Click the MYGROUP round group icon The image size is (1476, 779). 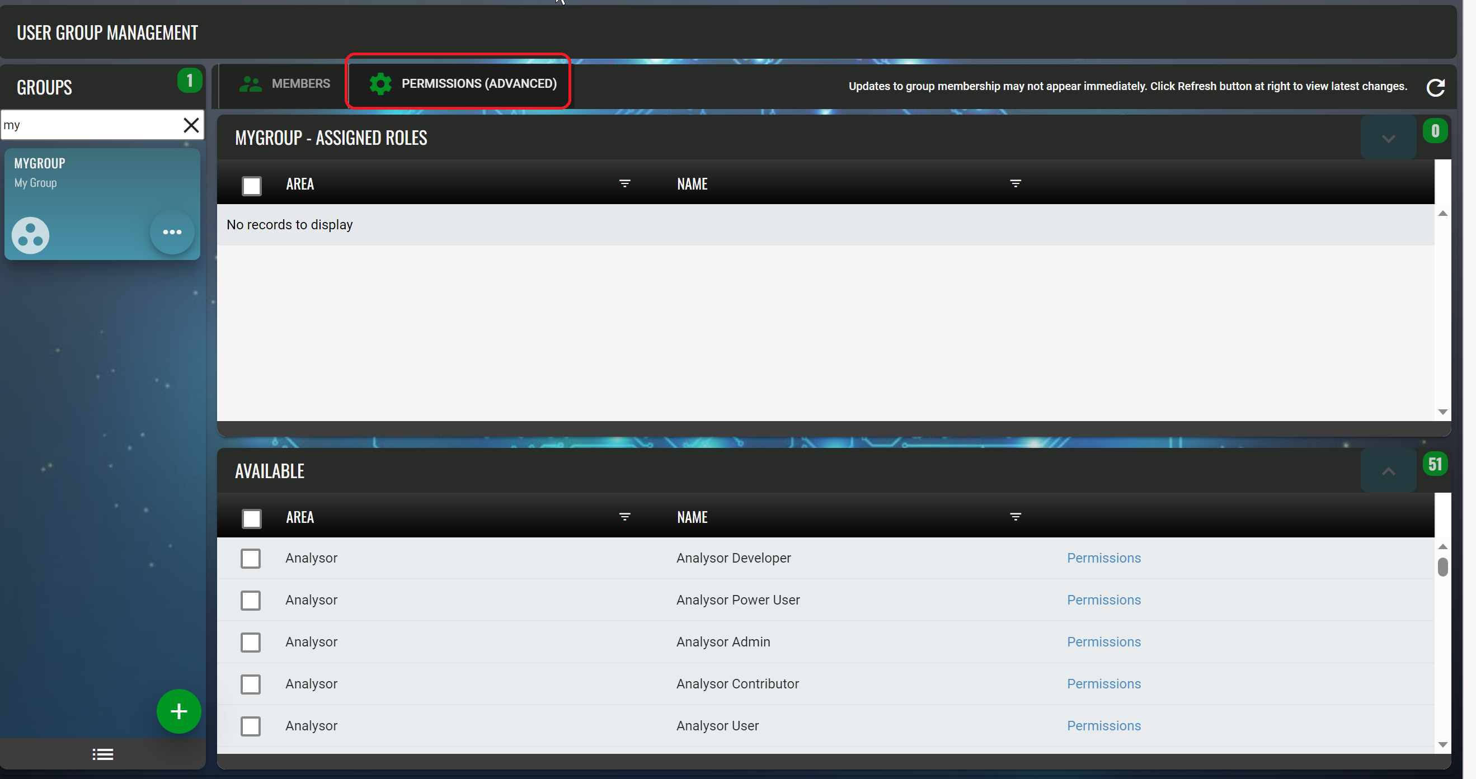click(x=30, y=235)
